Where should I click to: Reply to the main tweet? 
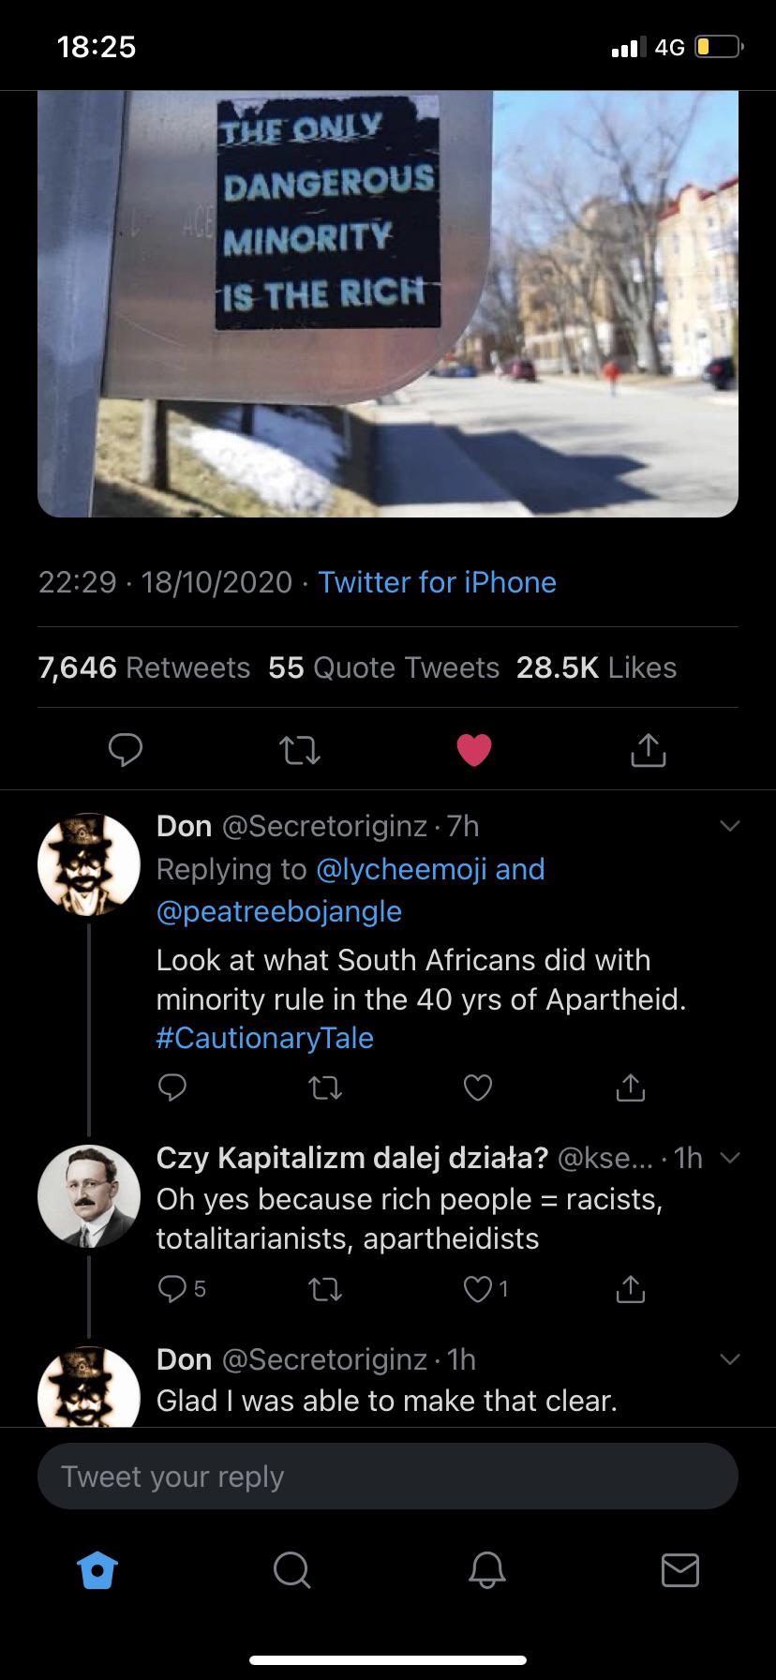click(126, 749)
